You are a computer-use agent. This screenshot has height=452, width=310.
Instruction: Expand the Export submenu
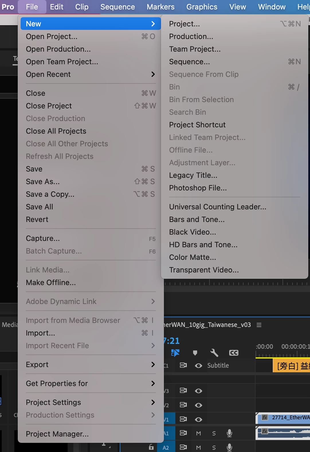point(91,365)
